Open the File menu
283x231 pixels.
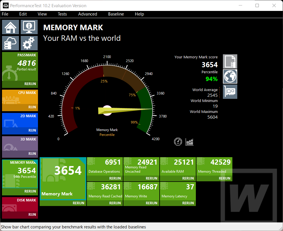click(5, 14)
